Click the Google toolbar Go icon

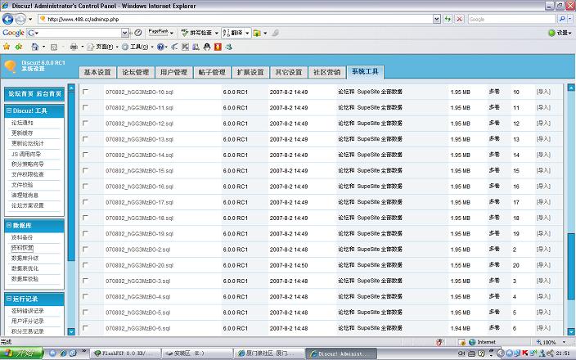(138, 33)
